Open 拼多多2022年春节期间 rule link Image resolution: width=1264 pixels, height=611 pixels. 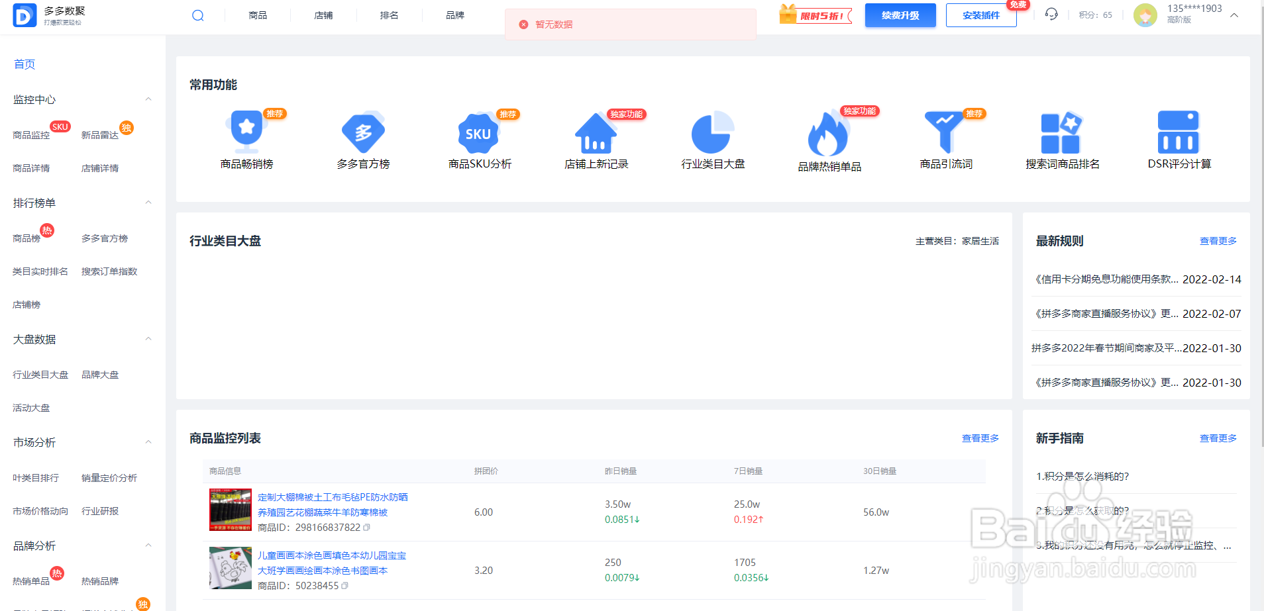pyautogui.click(x=1106, y=348)
